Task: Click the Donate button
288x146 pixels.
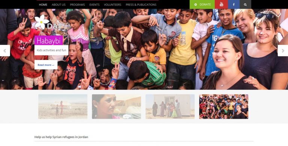Action: pyautogui.click(x=202, y=4)
